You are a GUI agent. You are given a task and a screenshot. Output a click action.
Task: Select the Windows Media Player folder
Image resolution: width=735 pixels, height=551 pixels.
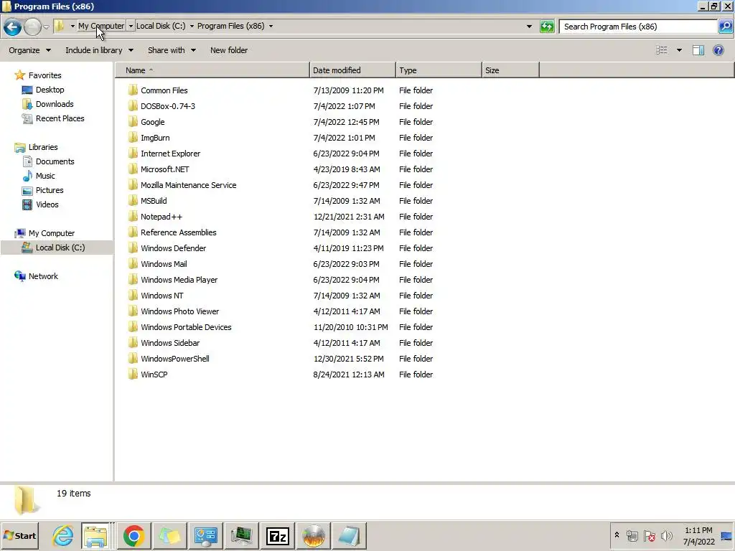click(x=179, y=280)
